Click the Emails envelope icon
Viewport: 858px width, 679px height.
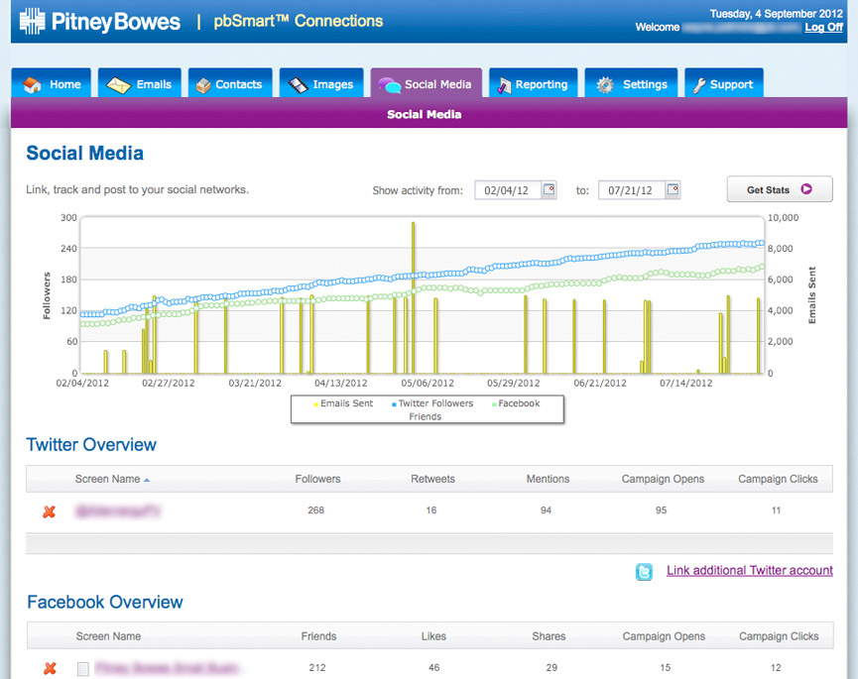point(118,85)
